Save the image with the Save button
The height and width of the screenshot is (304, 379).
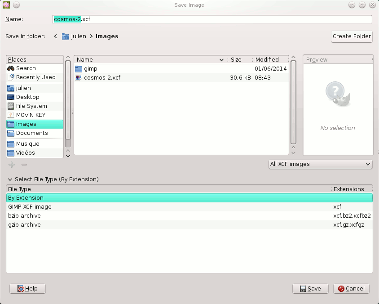[310, 288]
